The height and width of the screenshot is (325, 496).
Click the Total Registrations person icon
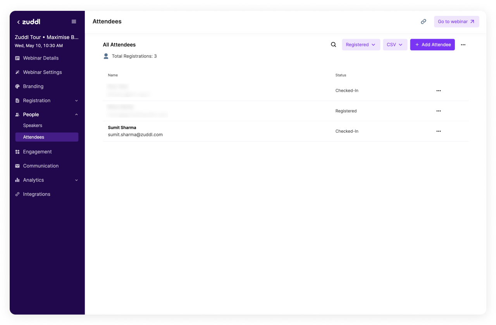106,56
